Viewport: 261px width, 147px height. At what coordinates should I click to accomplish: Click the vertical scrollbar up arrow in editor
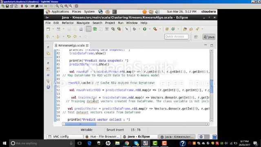point(212,51)
